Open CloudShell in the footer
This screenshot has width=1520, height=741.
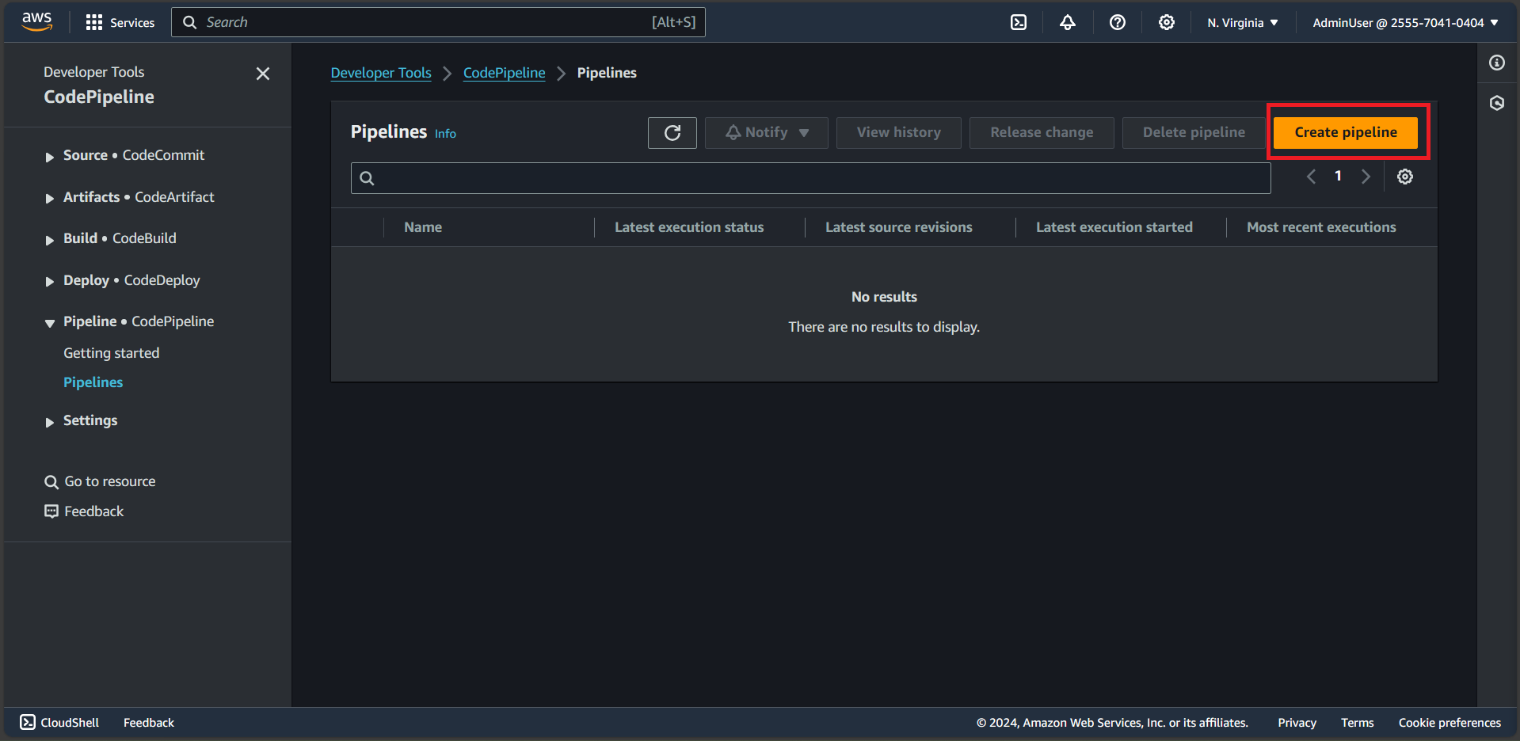click(x=59, y=722)
